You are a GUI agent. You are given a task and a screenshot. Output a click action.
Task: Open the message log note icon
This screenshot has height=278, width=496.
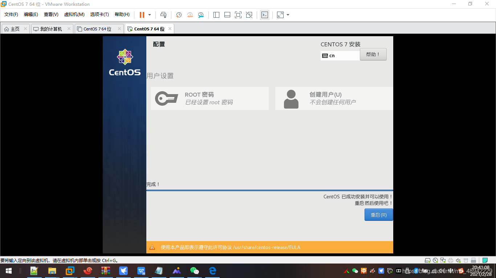(x=485, y=260)
